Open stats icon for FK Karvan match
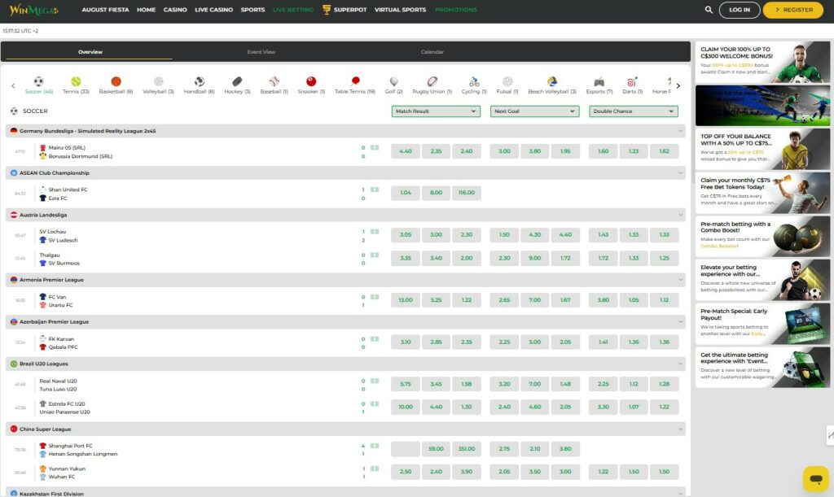The image size is (834, 497). pyautogui.click(x=375, y=338)
